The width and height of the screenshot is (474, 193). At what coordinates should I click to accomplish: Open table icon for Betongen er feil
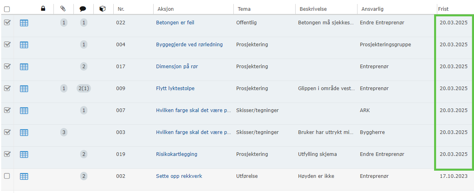click(x=24, y=23)
